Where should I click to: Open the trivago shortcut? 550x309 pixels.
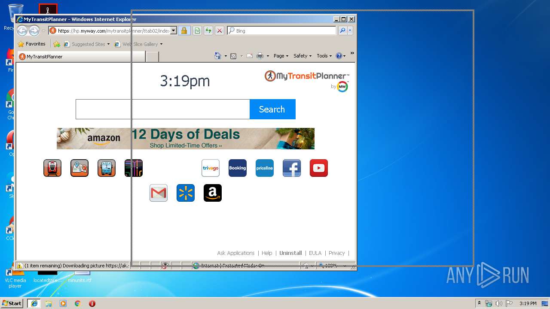click(211, 168)
